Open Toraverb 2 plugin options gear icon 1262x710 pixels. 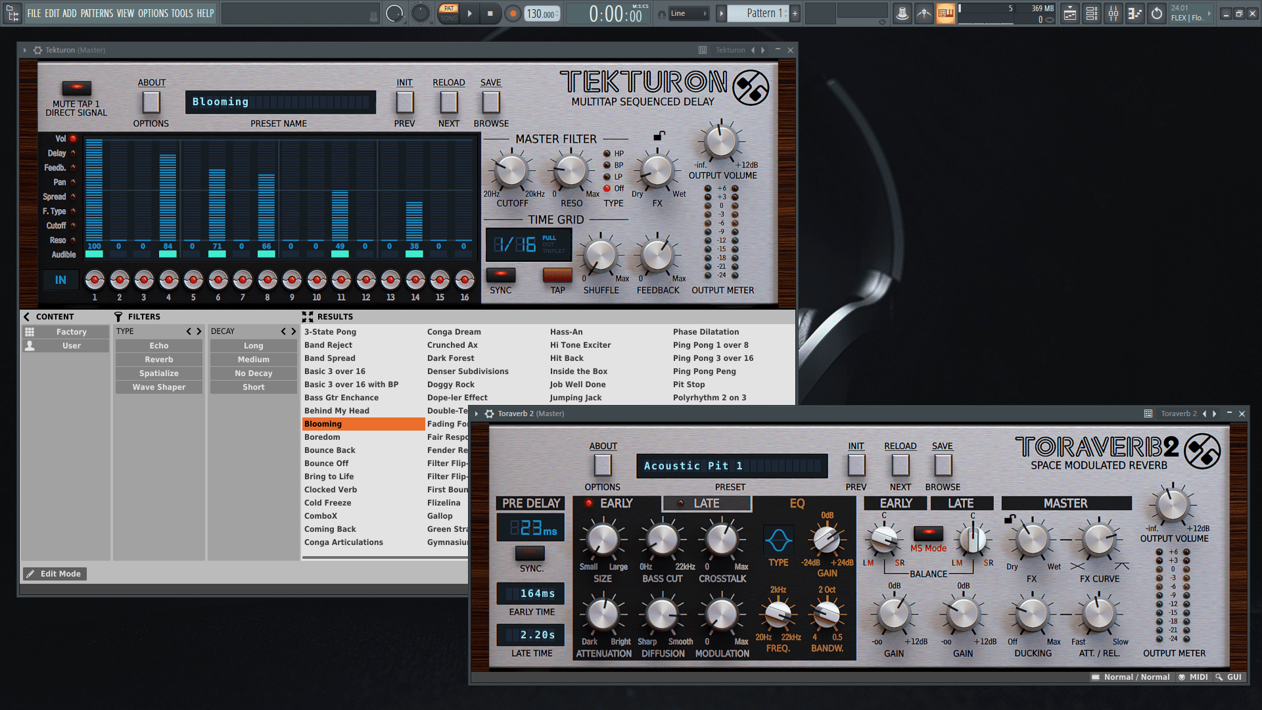point(489,414)
